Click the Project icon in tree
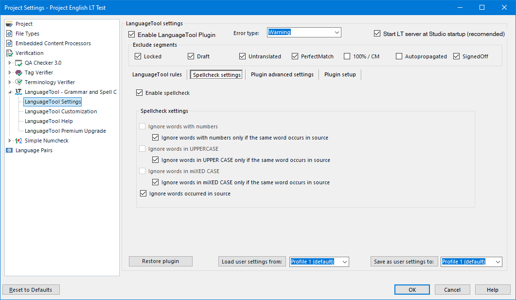The image size is (516, 300). point(9,24)
